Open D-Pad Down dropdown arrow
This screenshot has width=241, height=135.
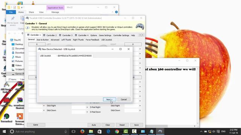[87, 112]
